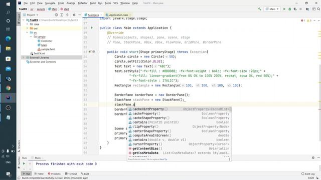
Task: Open the Navigate menu
Action: pos(50,3)
